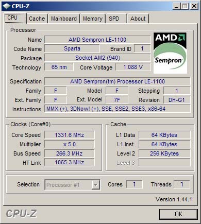Click the Instructions field listing MMX and SSE
201x224 pixels.
pos(118,109)
